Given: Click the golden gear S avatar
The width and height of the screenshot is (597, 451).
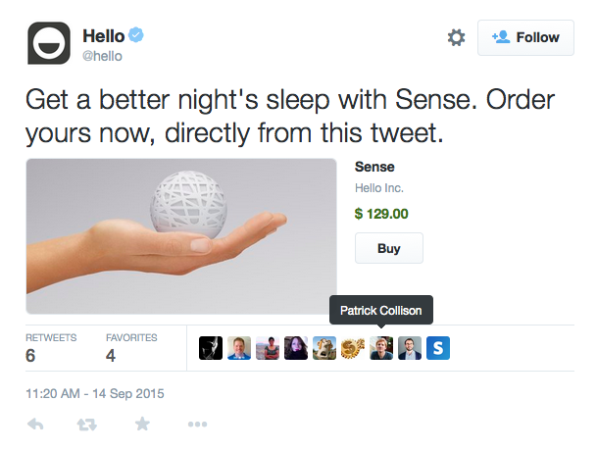Looking at the screenshot, I should 353,348.
